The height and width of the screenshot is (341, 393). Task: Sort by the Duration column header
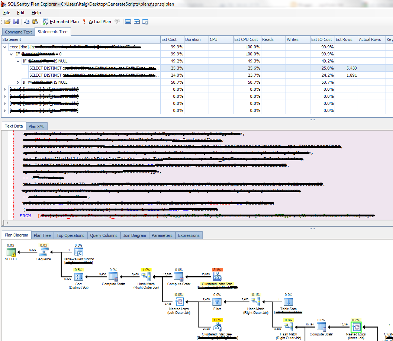(196, 39)
